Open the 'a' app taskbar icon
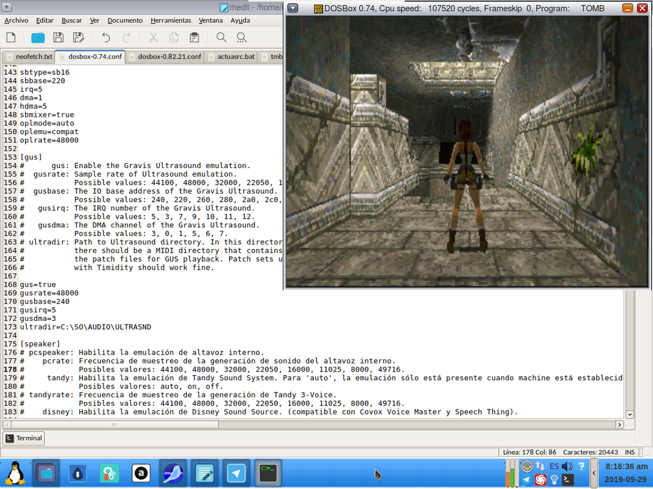This screenshot has height=489, width=653. click(x=141, y=473)
